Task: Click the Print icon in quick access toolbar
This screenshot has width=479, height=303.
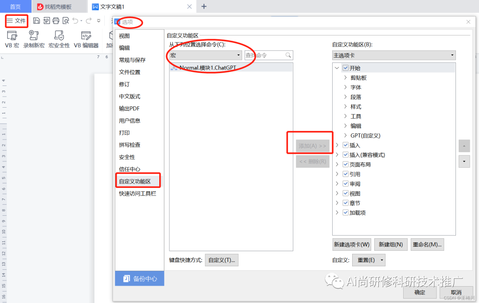Action: 56,20
